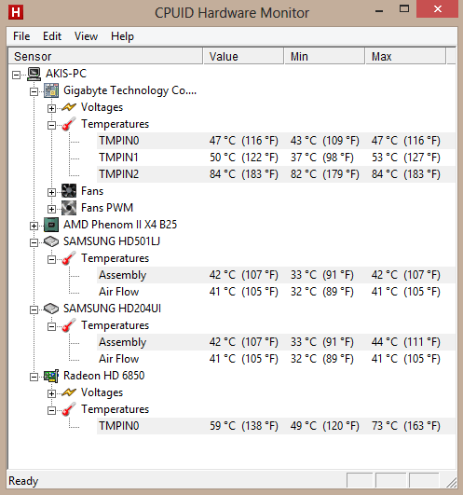Collapse the AKIS-PC root node

point(16,76)
